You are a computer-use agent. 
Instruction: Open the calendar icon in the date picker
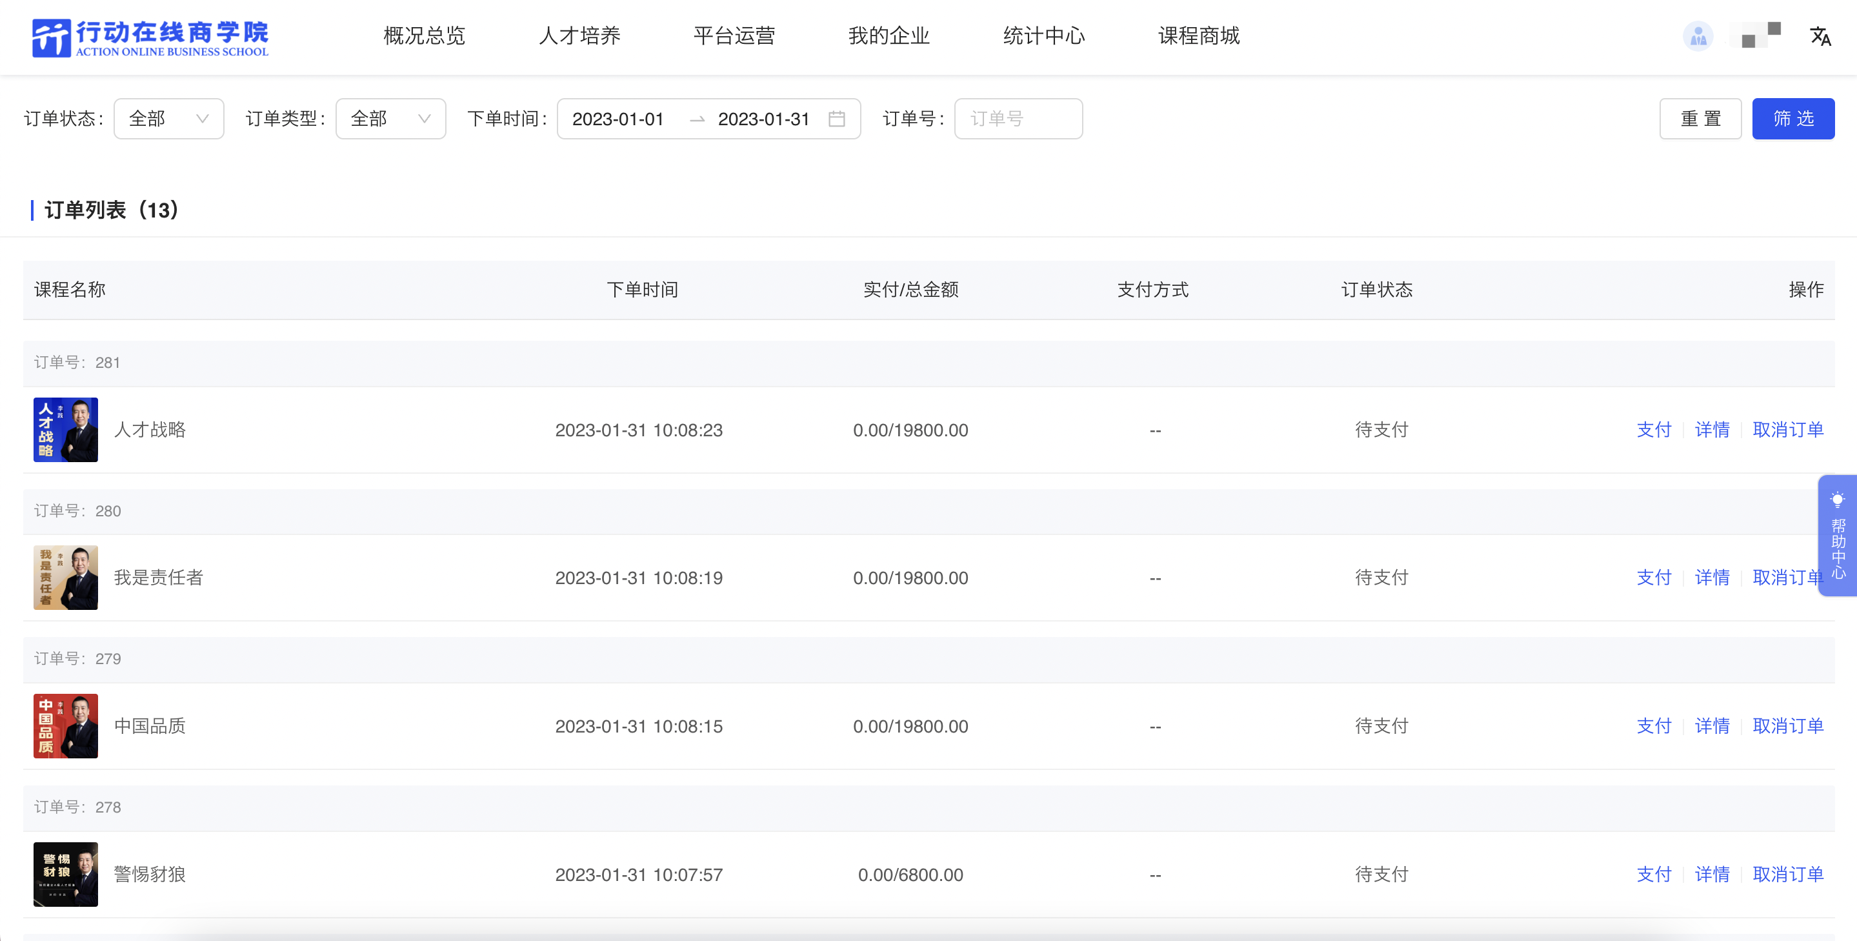pyautogui.click(x=837, y=119)
